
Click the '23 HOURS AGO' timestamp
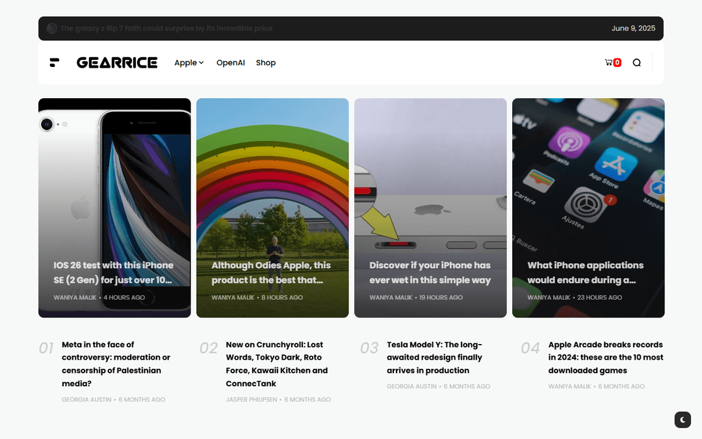[599, 297]
